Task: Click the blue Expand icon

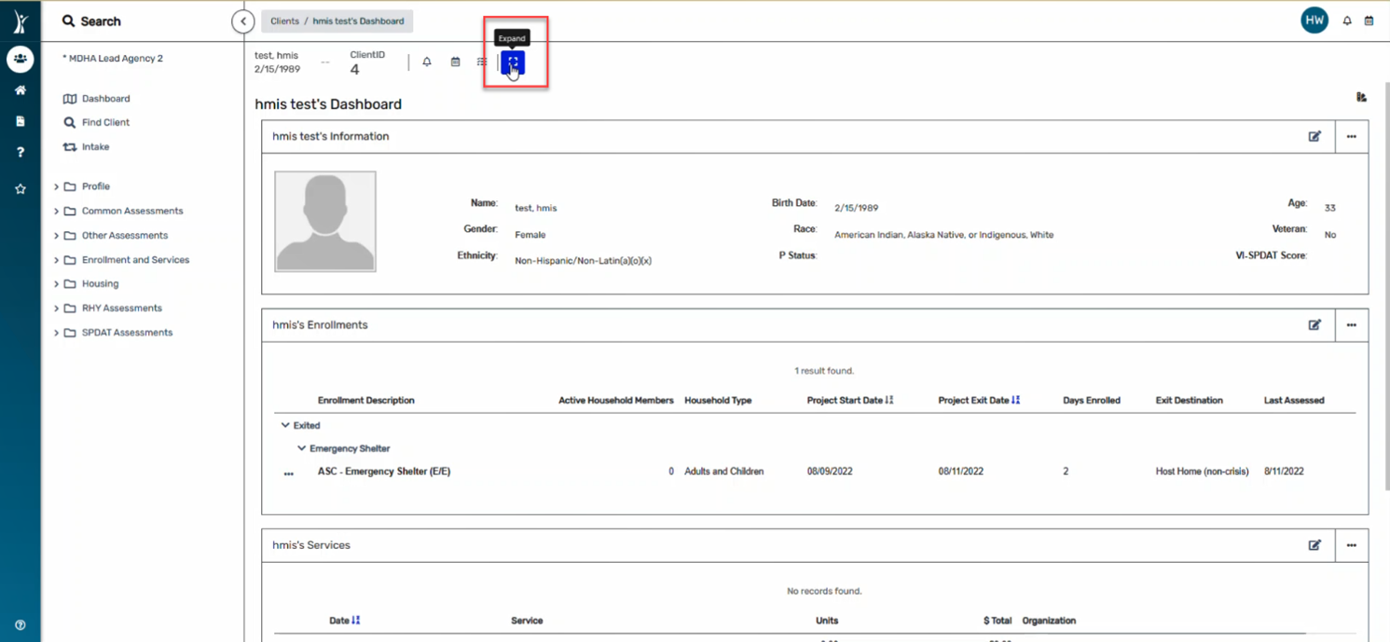Action: point(513,62)
